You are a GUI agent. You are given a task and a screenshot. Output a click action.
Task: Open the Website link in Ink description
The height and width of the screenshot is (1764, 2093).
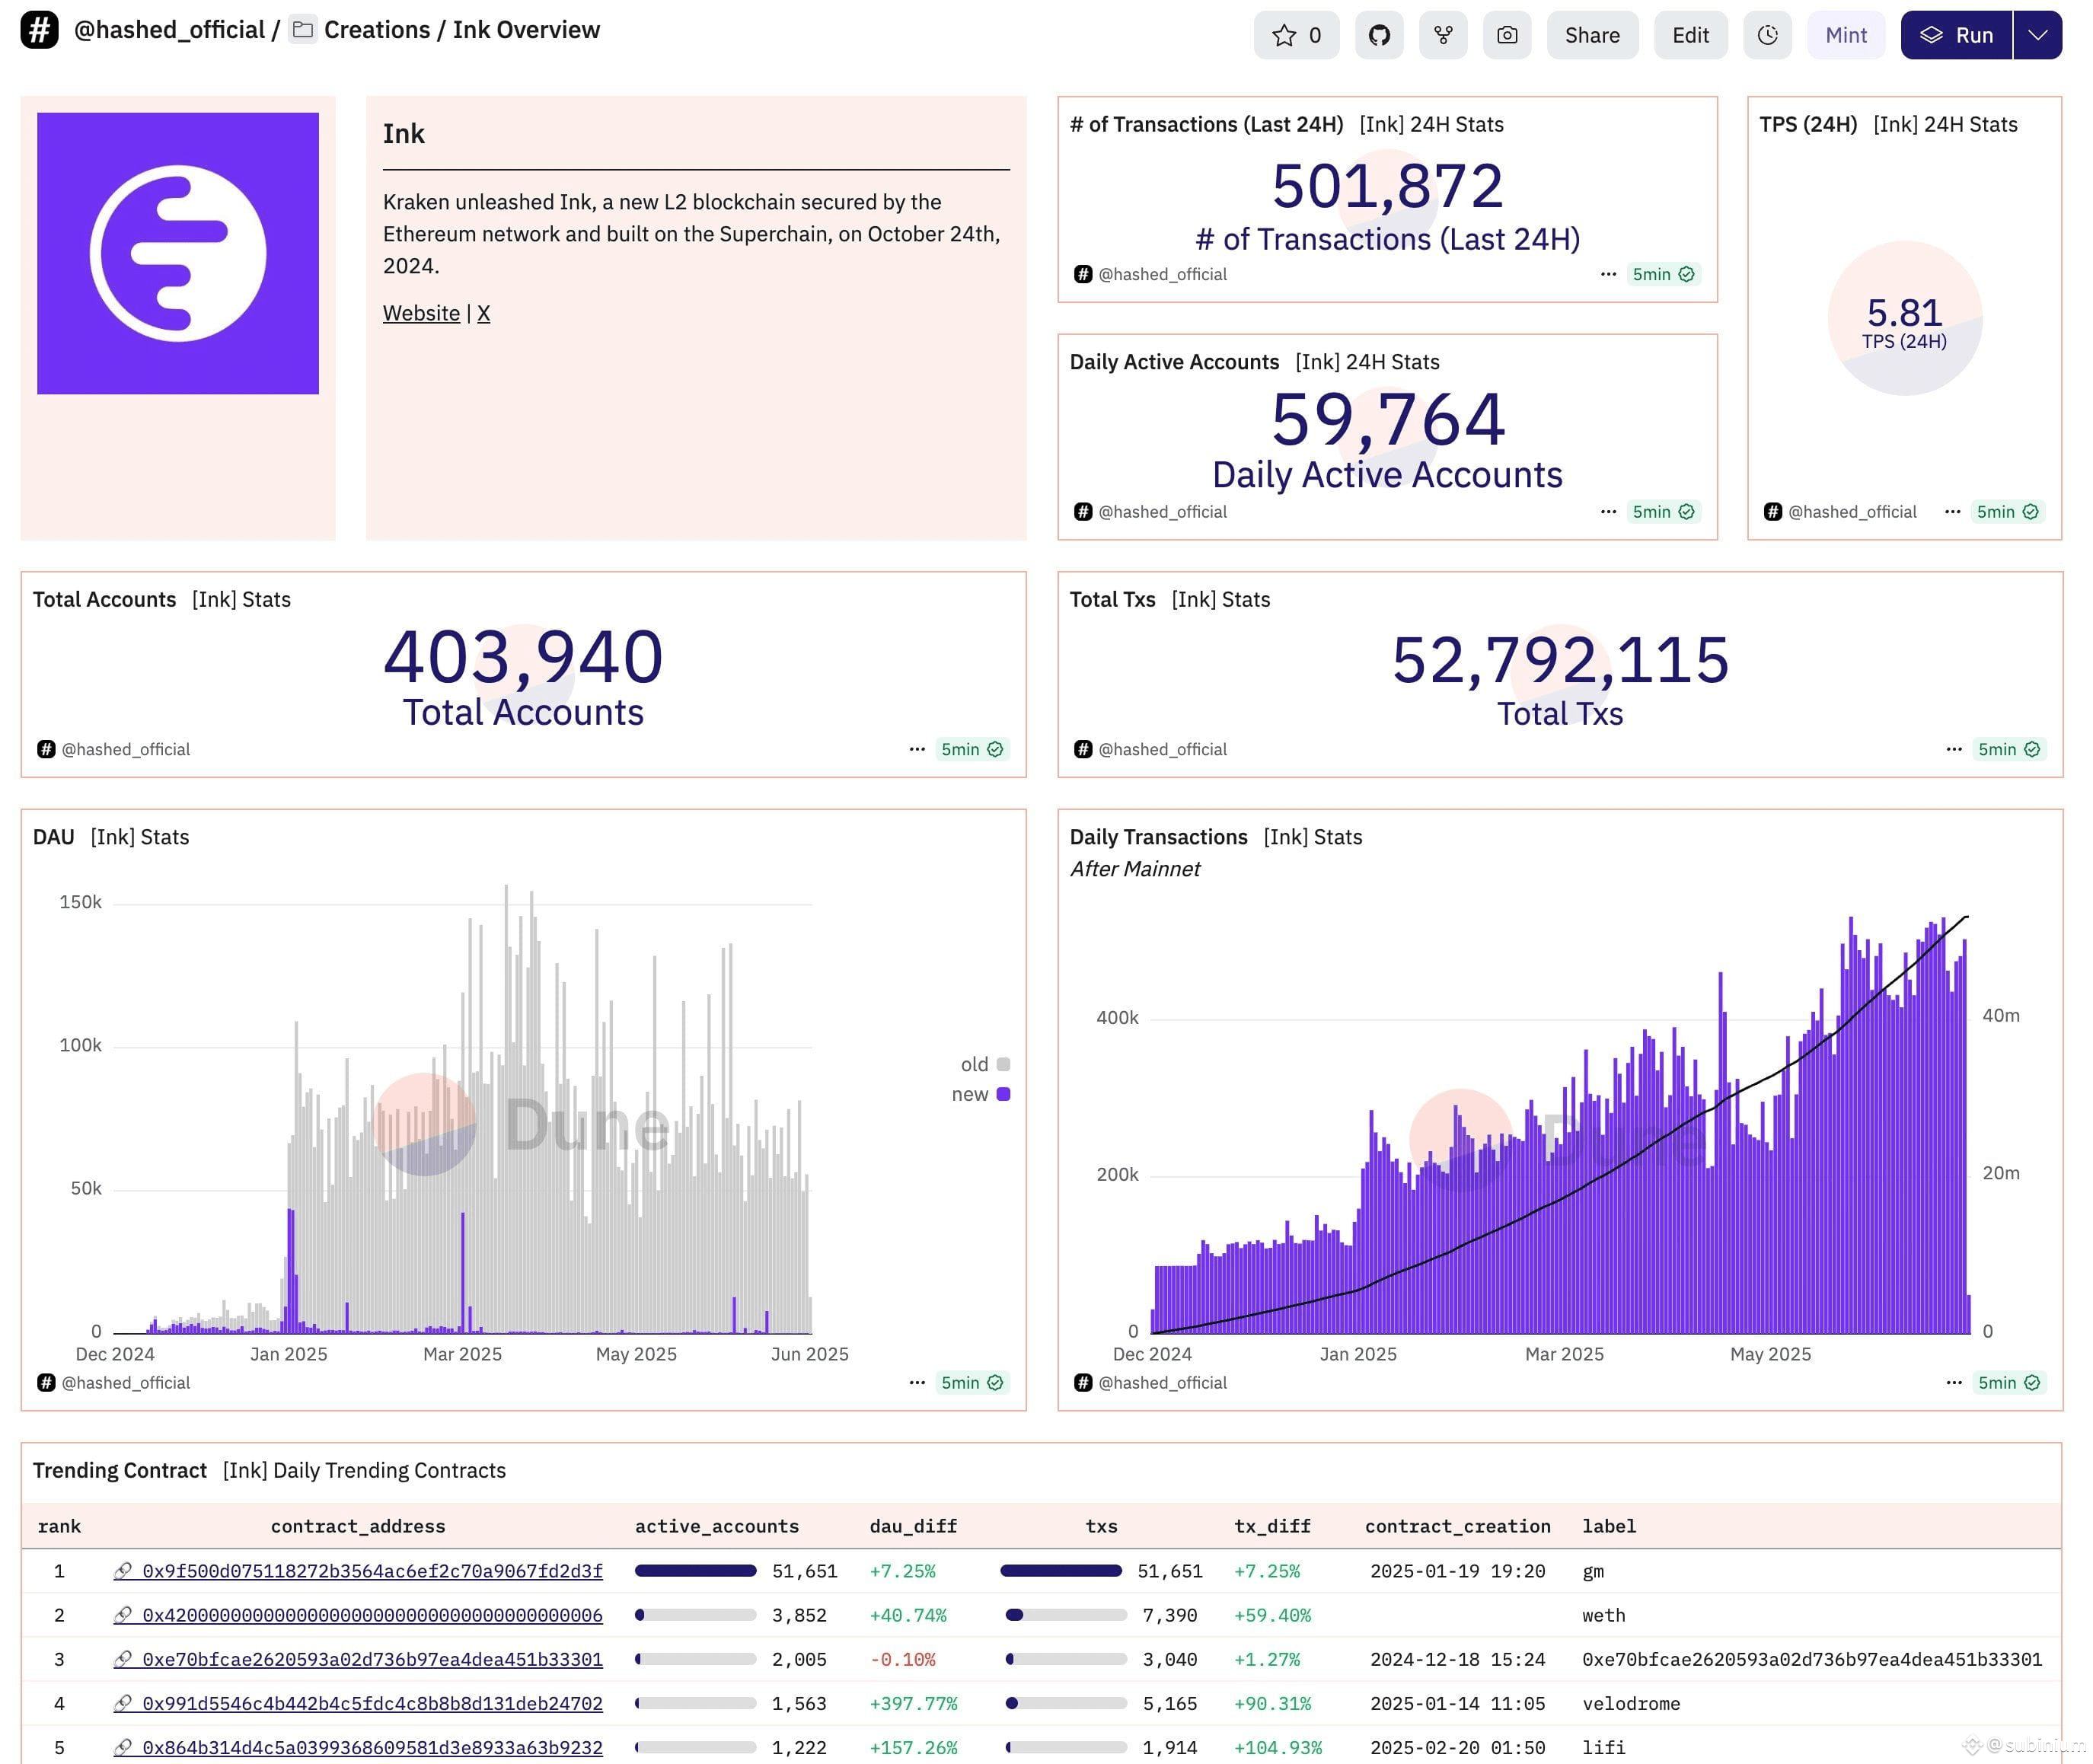[421, 313]
